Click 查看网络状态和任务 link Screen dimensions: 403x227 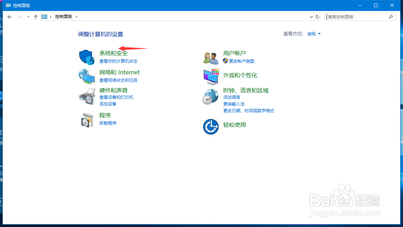tap(118, 80)
